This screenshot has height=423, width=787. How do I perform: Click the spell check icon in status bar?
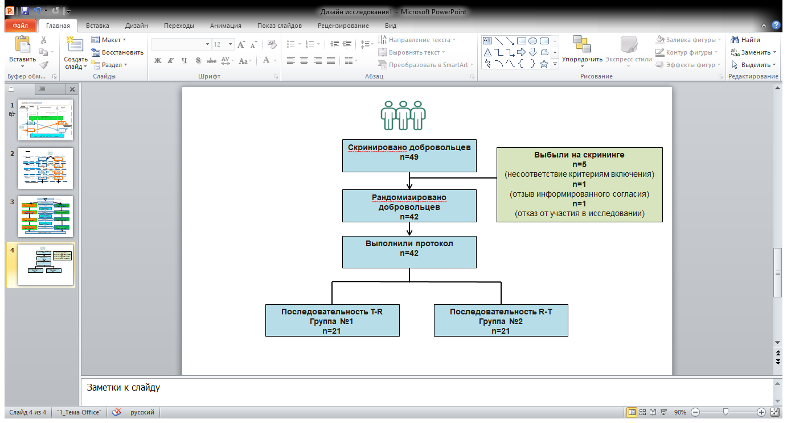[x=117, y=412]
